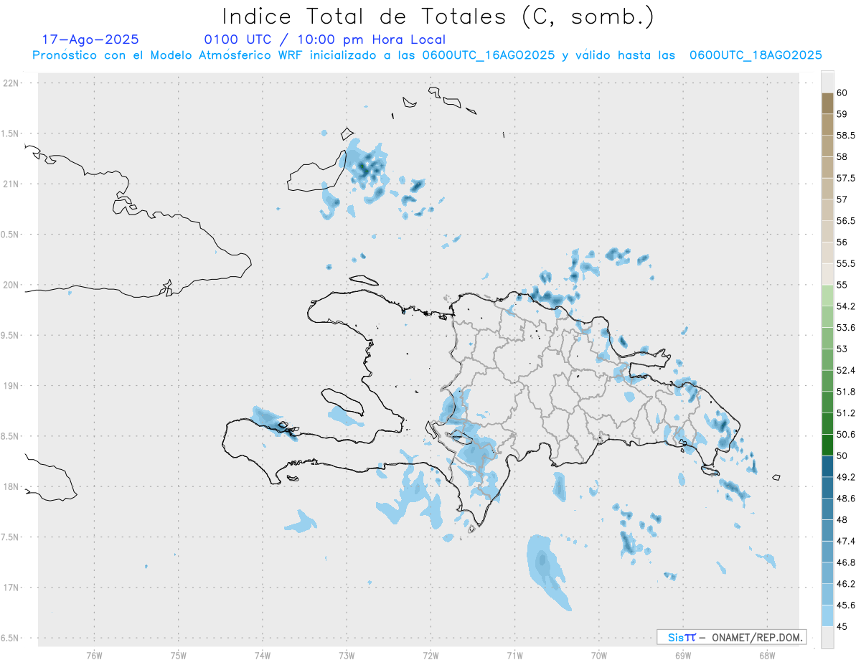Click the colorbar value '54.2'
The width and height of the screenshot is (861, 665).
click(846, 306)
